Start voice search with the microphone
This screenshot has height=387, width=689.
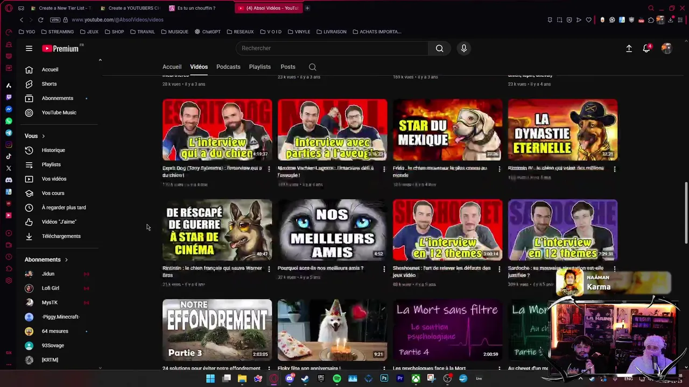[464, 48]
